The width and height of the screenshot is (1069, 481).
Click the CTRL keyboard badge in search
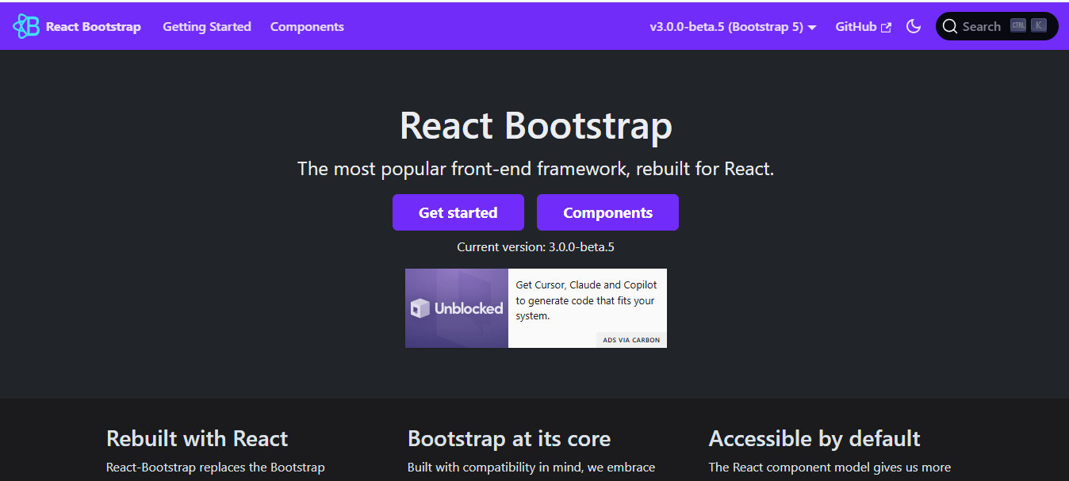click(x=1017, y=25)
